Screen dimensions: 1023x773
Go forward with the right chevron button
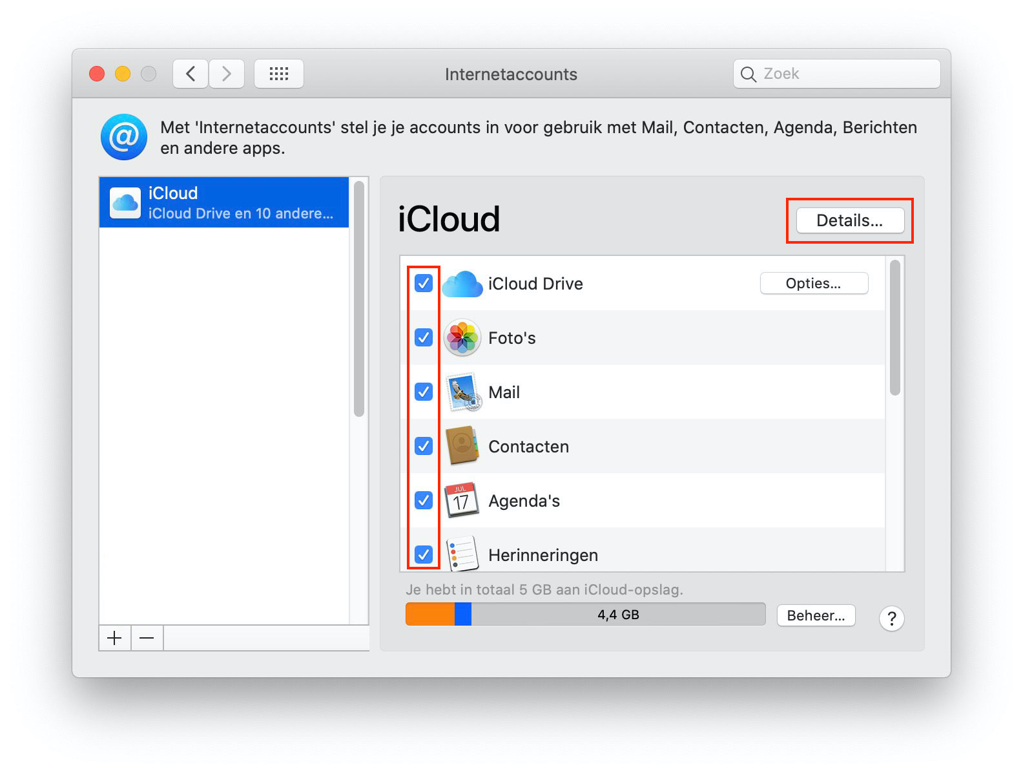click(227, 74)
